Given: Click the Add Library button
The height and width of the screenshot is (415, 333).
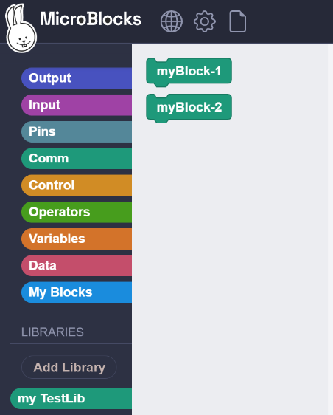Looking at the screenshot, I should pos(69,367).
